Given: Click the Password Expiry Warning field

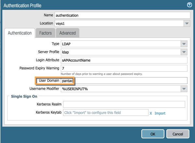Looking at the screenshot, I should coord(124,68).
